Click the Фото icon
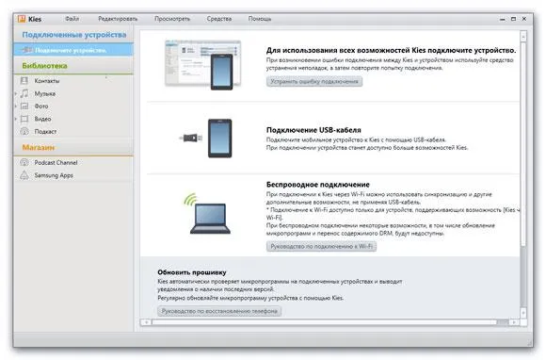Viewport: 546px width, 360px height. pos(24,106)
